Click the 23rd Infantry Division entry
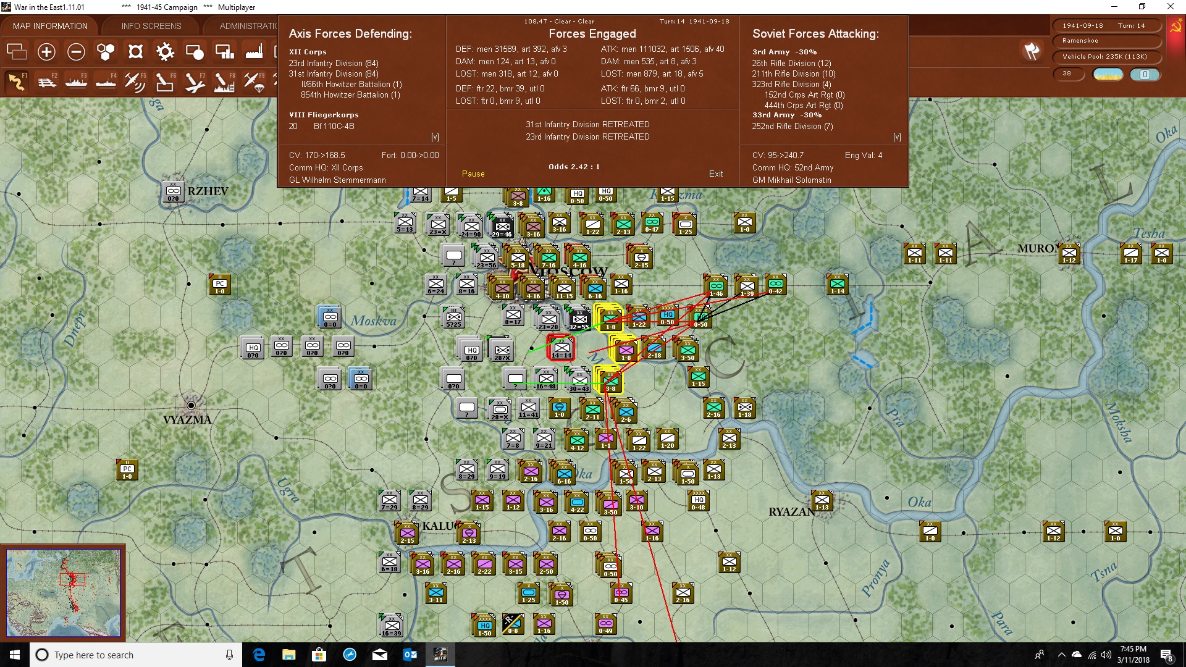 334,64
